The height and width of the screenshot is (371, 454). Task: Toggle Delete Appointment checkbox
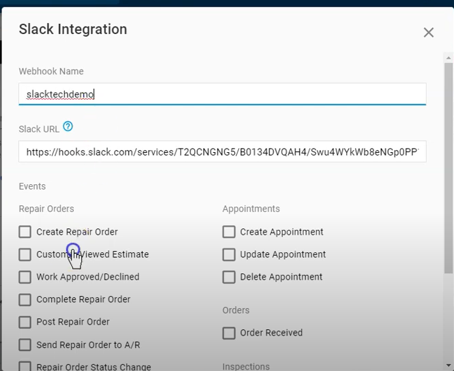[229, 277]
